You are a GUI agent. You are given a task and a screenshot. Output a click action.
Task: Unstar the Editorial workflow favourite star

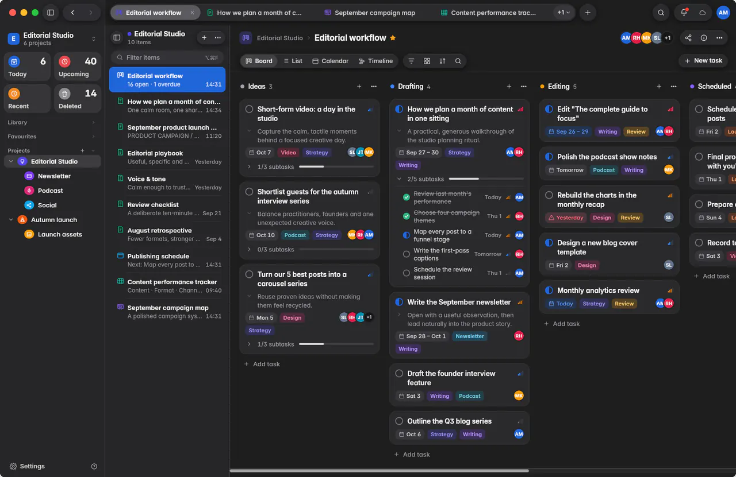pyautogui.click(x=393, y=38)
